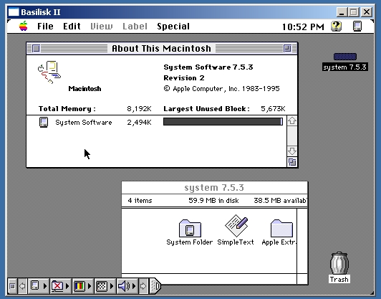The image size is (381, 299).
Task: Click the Control Strip close box
Action: (x=12, y=286)
